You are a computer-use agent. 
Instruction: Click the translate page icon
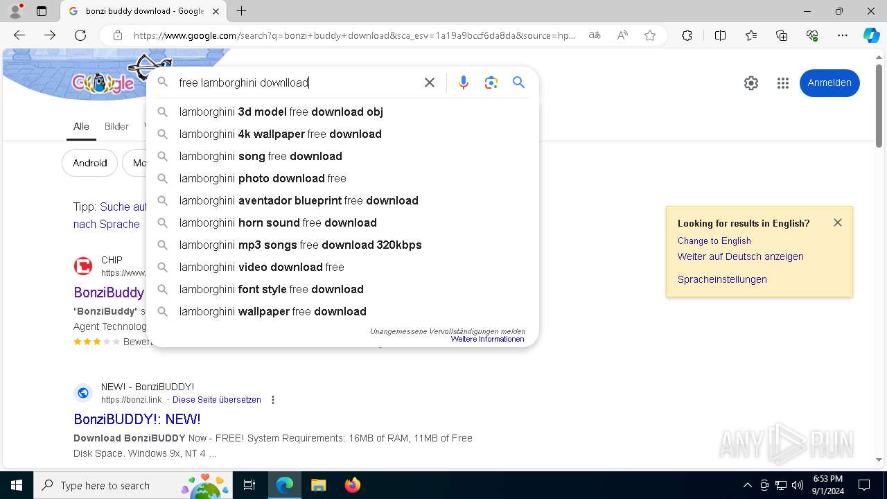595,35
